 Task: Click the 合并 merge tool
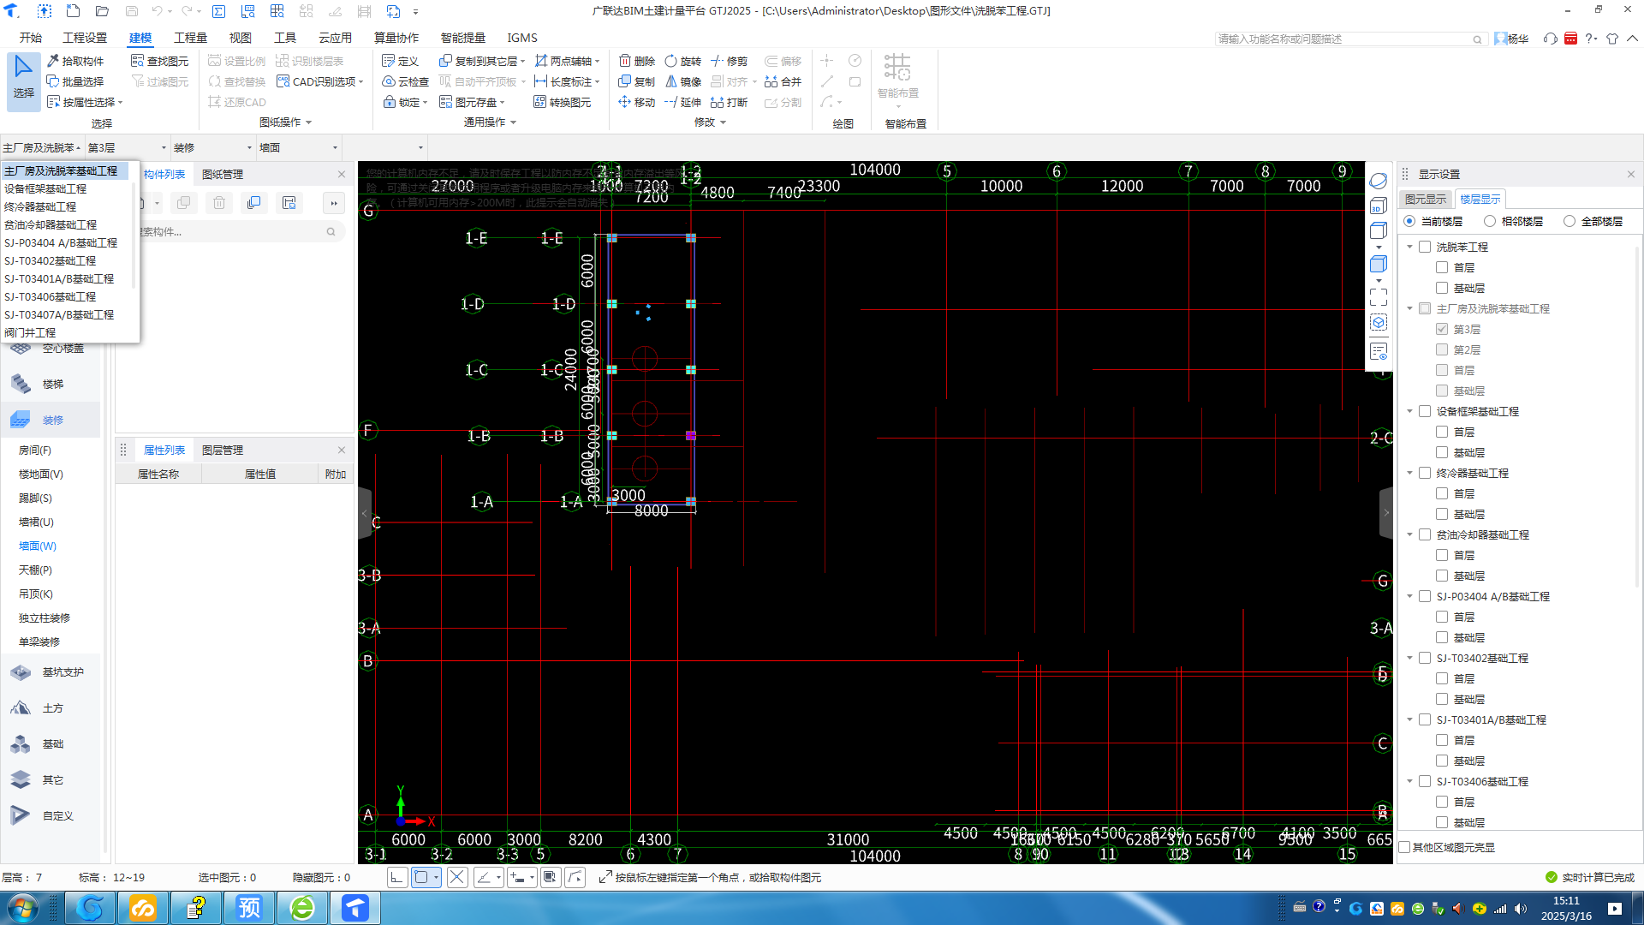click(x=783, y=81)
